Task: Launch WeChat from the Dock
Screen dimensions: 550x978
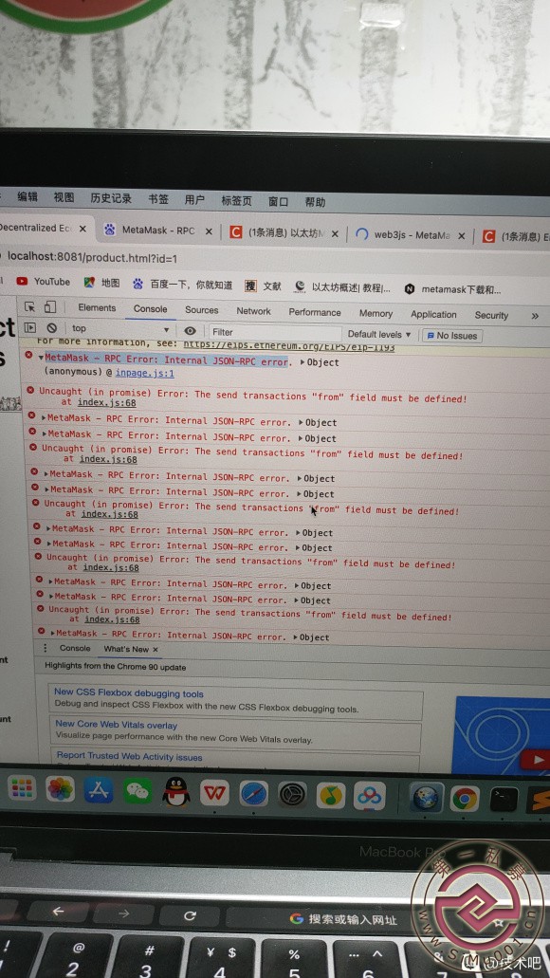Action: click(137, 791)
